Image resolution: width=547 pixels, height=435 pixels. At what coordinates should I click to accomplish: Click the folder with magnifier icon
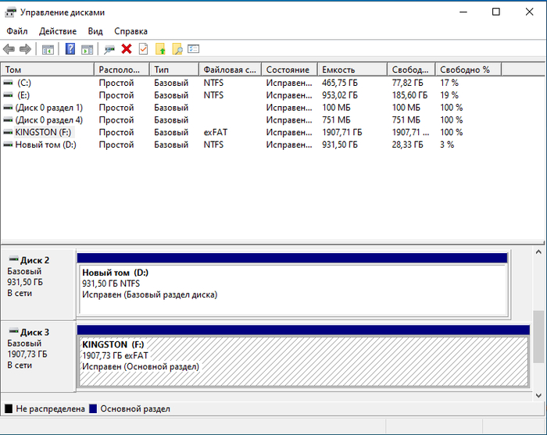pos(177,49)
